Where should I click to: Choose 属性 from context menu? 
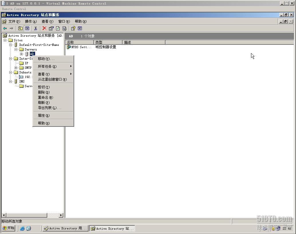(53, 116)
